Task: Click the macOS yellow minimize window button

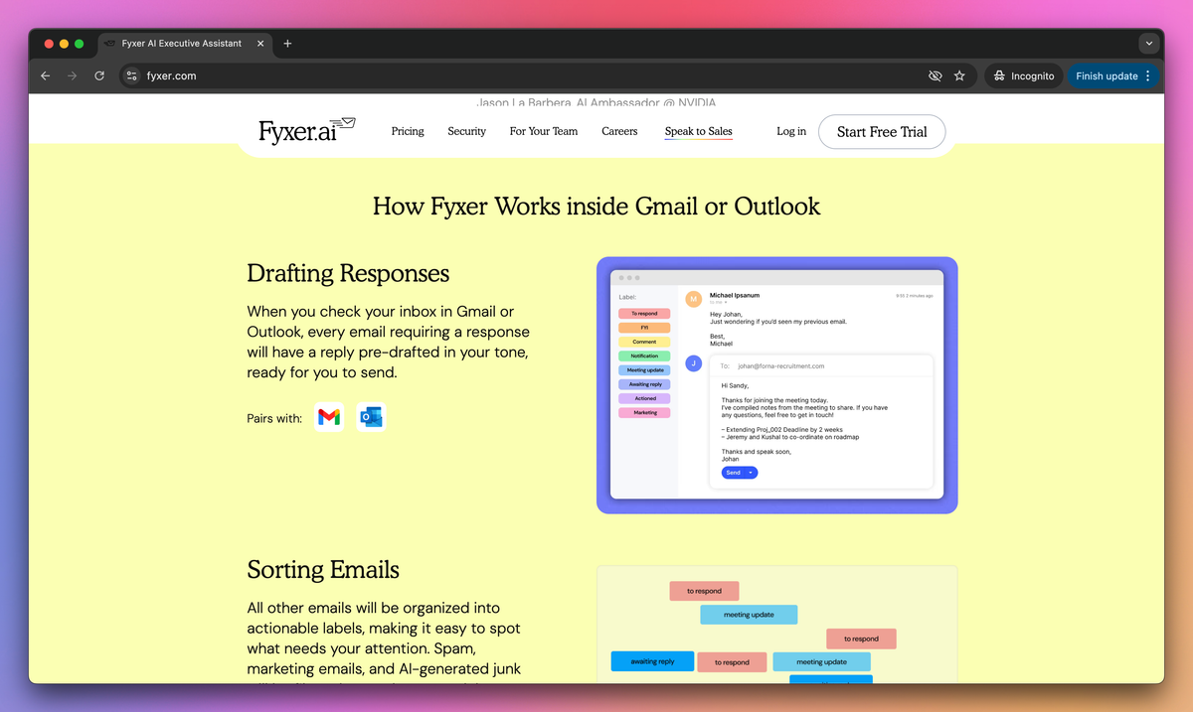Action: (65, 44)
